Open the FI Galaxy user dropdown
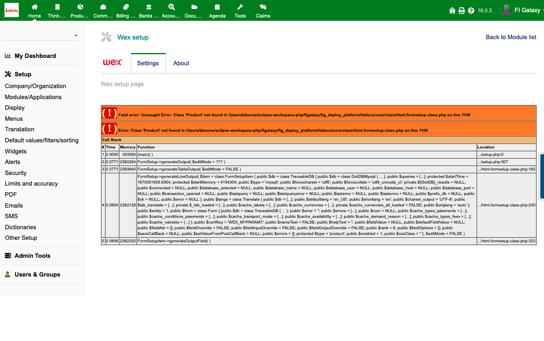This screenshot has height=341, width=544. [526, 10]
